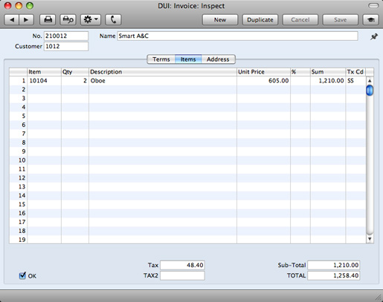Switch to the Address tab

(x=218, y=59)
